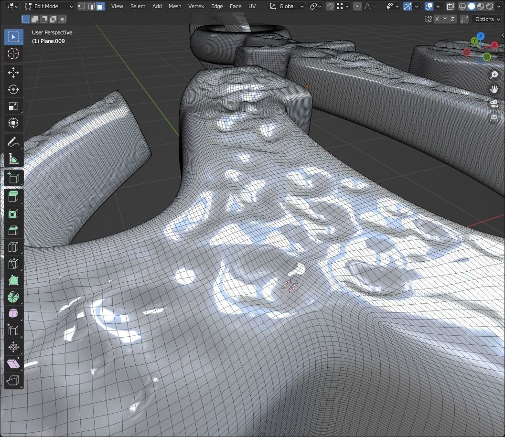Toggle mesh symmetry on X axis
The width and height of the screenshot is (505, 437).
pos(437,19)
